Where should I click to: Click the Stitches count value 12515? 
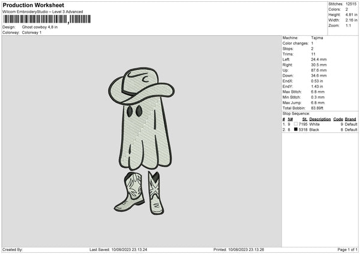(352, 4)
